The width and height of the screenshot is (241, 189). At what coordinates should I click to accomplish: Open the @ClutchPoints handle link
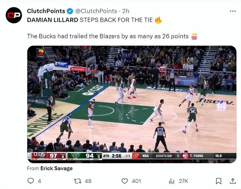point(96,11)
